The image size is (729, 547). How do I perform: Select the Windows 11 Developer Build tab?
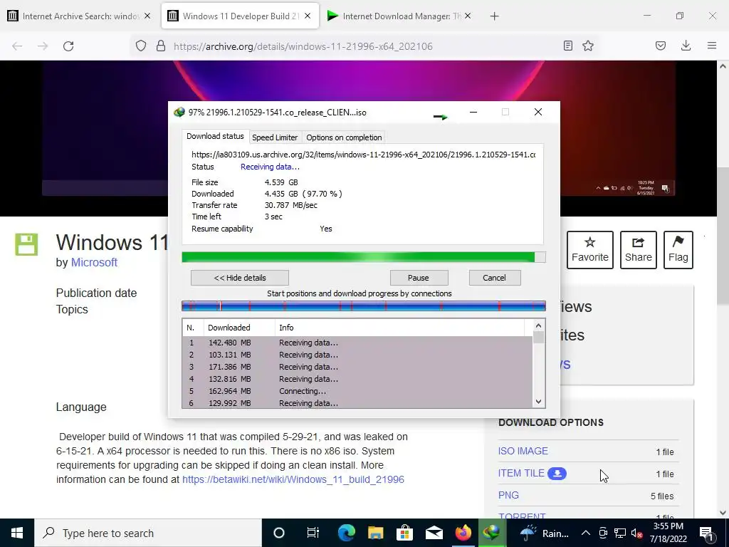click(240, 16)
